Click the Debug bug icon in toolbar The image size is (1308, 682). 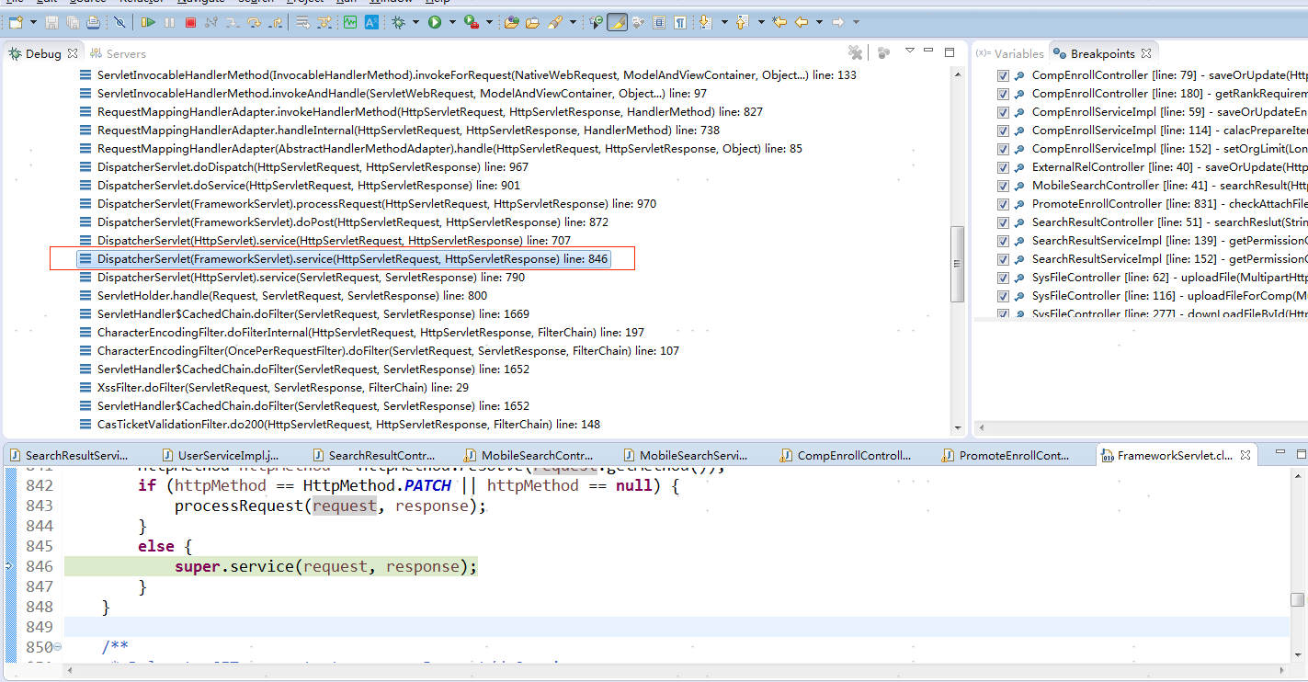click(398, 22)
